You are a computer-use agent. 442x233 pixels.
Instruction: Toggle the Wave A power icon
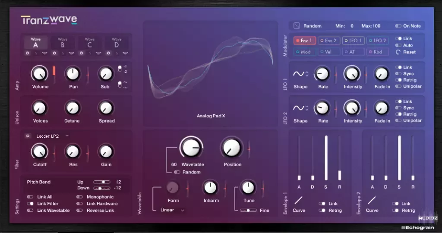pos(27,53)
